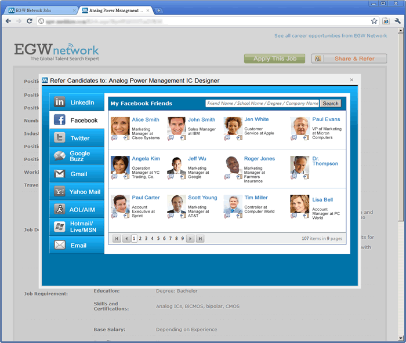The height and width of the screenshot is (343, 406).
Task: Open page 5 of friends list
Action: (x=158, y=239)
